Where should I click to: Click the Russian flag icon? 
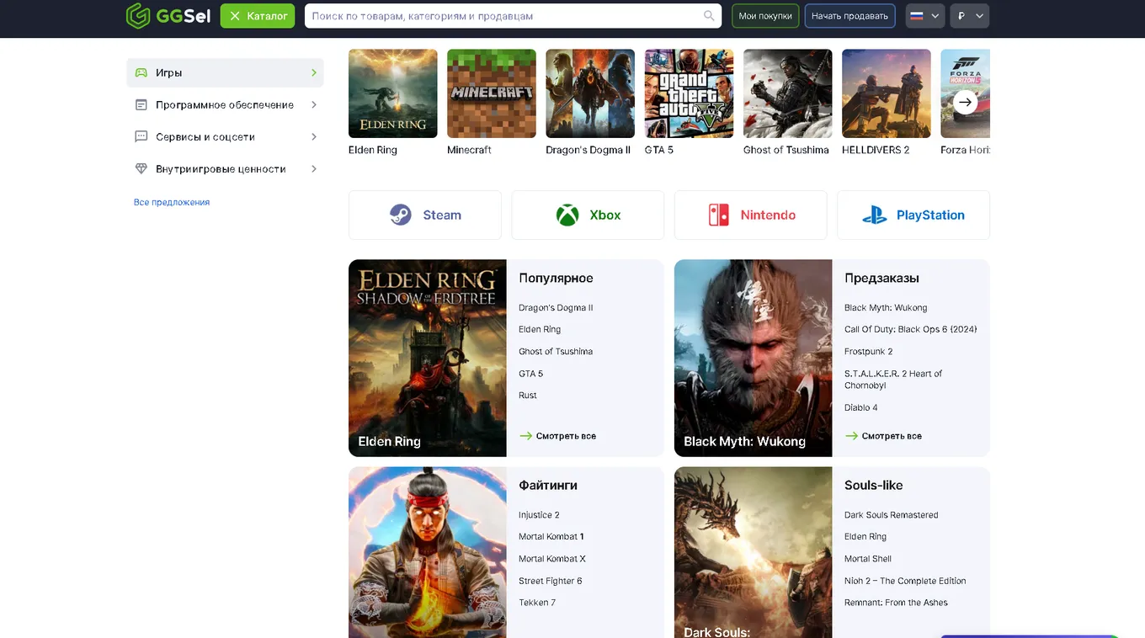click(917, 16)
